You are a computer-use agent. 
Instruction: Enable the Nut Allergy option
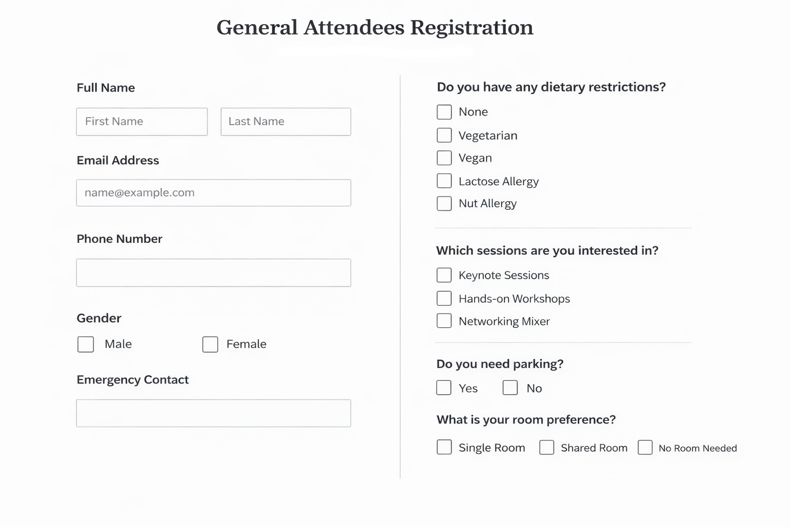tap(444, 203)
